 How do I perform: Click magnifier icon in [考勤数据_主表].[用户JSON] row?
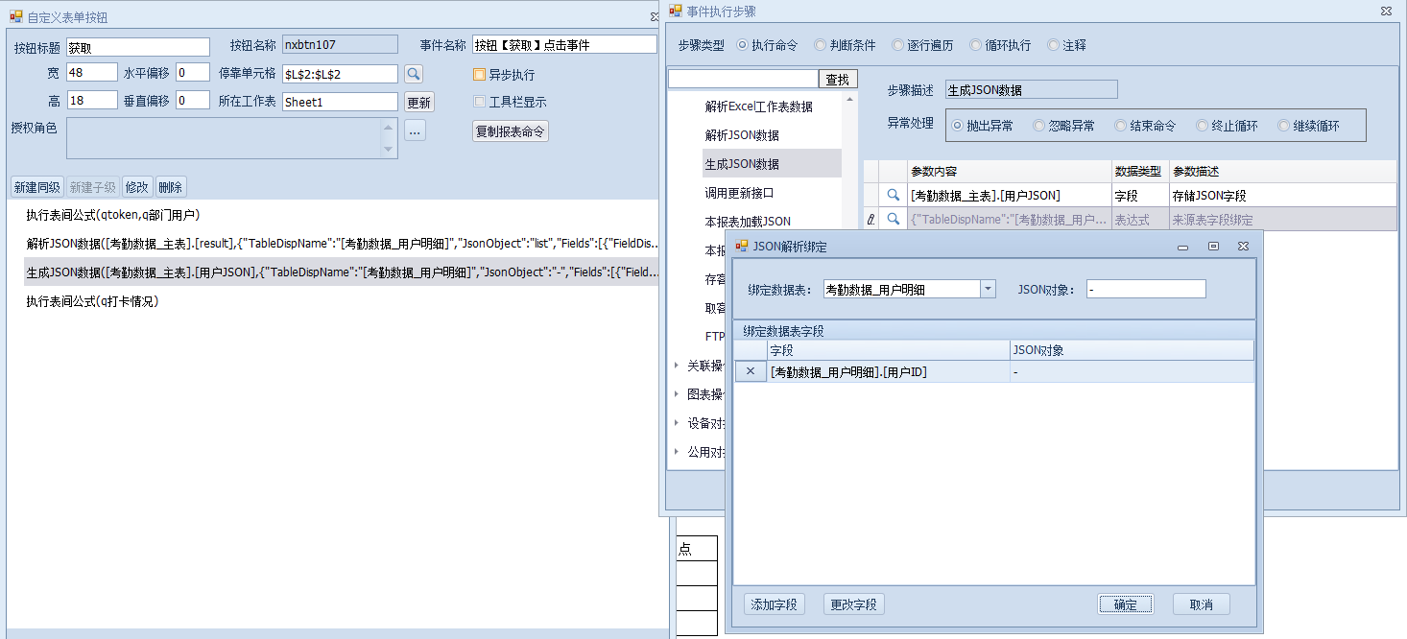[893, 196]
